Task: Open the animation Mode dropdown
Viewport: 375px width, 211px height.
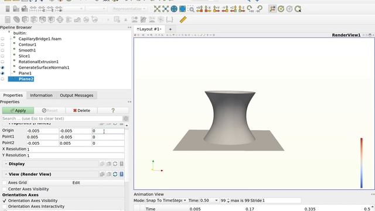Action: [x=166, y=200]
